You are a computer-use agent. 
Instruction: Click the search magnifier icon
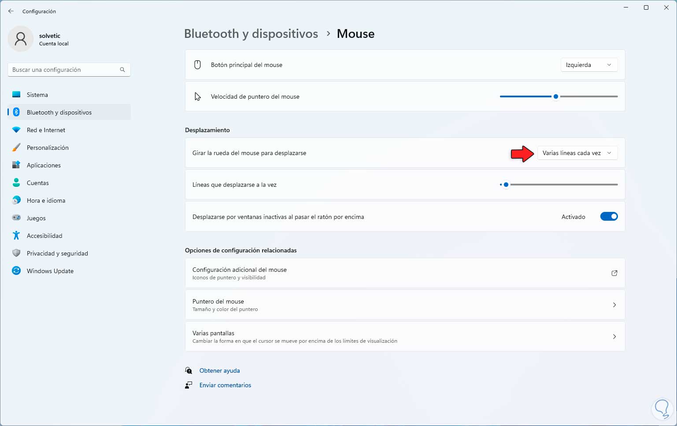click(x=122, y=70)
